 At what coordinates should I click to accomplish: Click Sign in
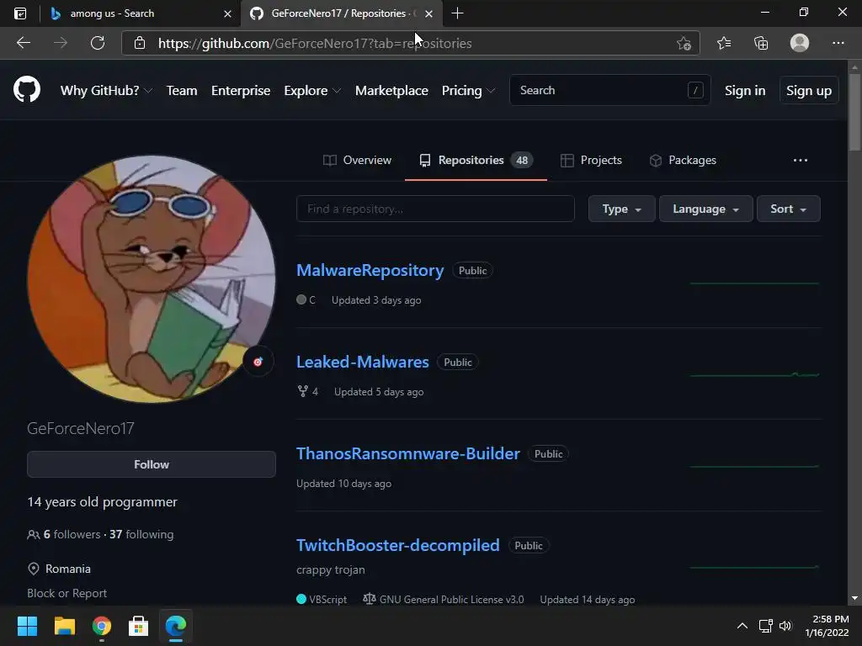pos(745,91)
